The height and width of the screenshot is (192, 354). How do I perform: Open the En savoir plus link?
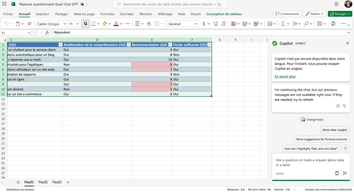(285, 76)
